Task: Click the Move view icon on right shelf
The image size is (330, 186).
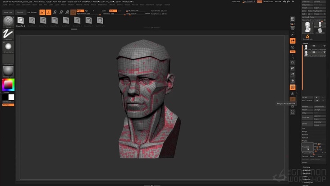Action: (293, 69)
